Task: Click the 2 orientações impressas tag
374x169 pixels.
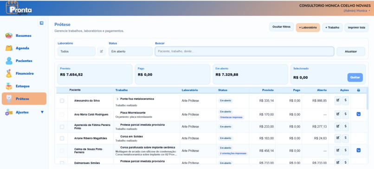Action: click(x=233, y=154)
